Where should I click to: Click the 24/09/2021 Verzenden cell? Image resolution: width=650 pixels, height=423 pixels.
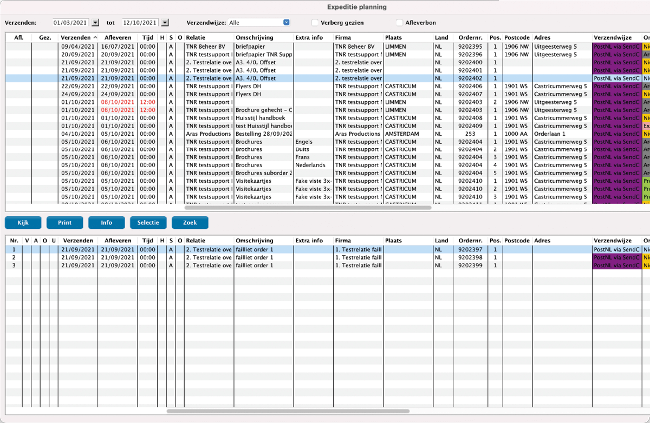coord(79,94)
